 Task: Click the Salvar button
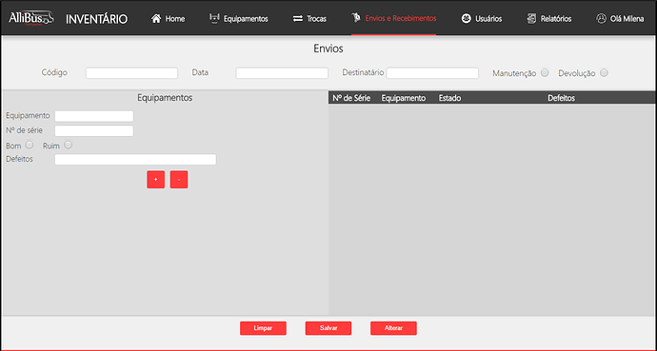tap(328, 328)
